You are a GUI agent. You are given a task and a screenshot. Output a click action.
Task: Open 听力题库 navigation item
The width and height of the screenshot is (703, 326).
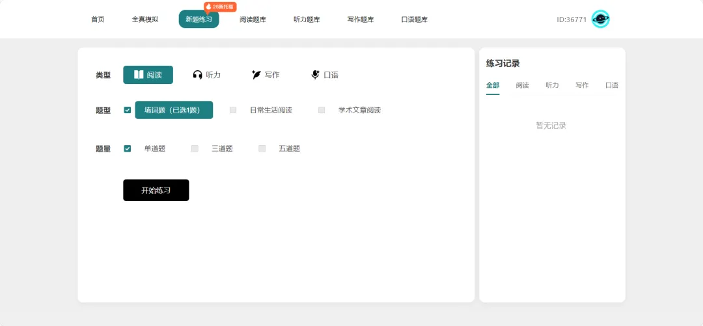click(x=307, y=20)
